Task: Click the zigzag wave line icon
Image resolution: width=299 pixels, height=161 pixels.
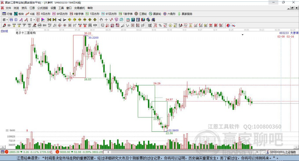Action: tap(128, 26)
